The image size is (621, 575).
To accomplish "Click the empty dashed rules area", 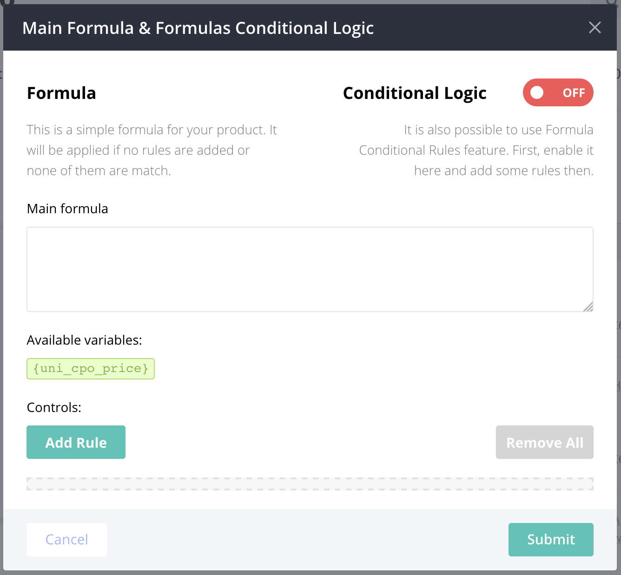I will click(310, 484).
